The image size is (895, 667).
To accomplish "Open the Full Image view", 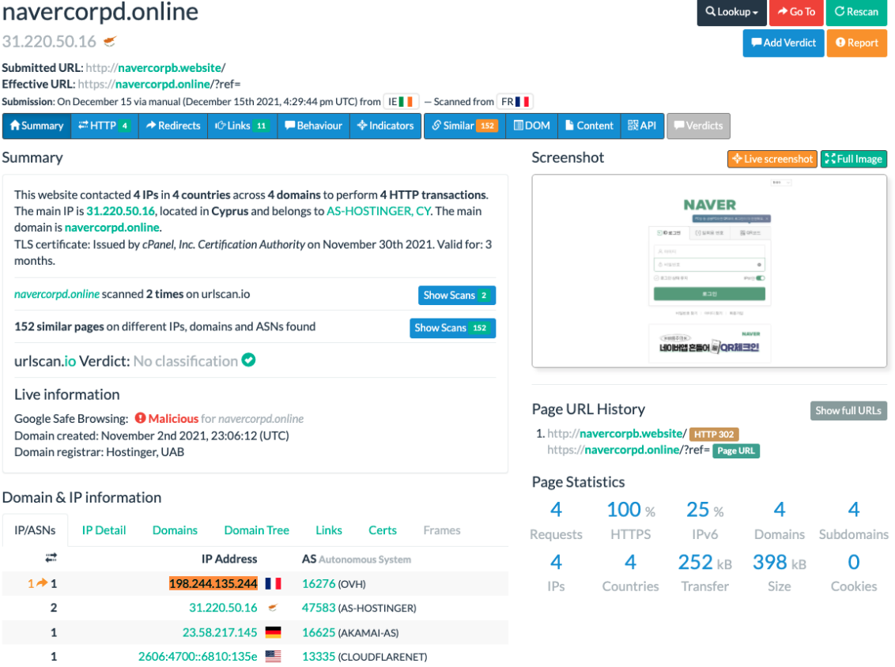I will 854,159.
